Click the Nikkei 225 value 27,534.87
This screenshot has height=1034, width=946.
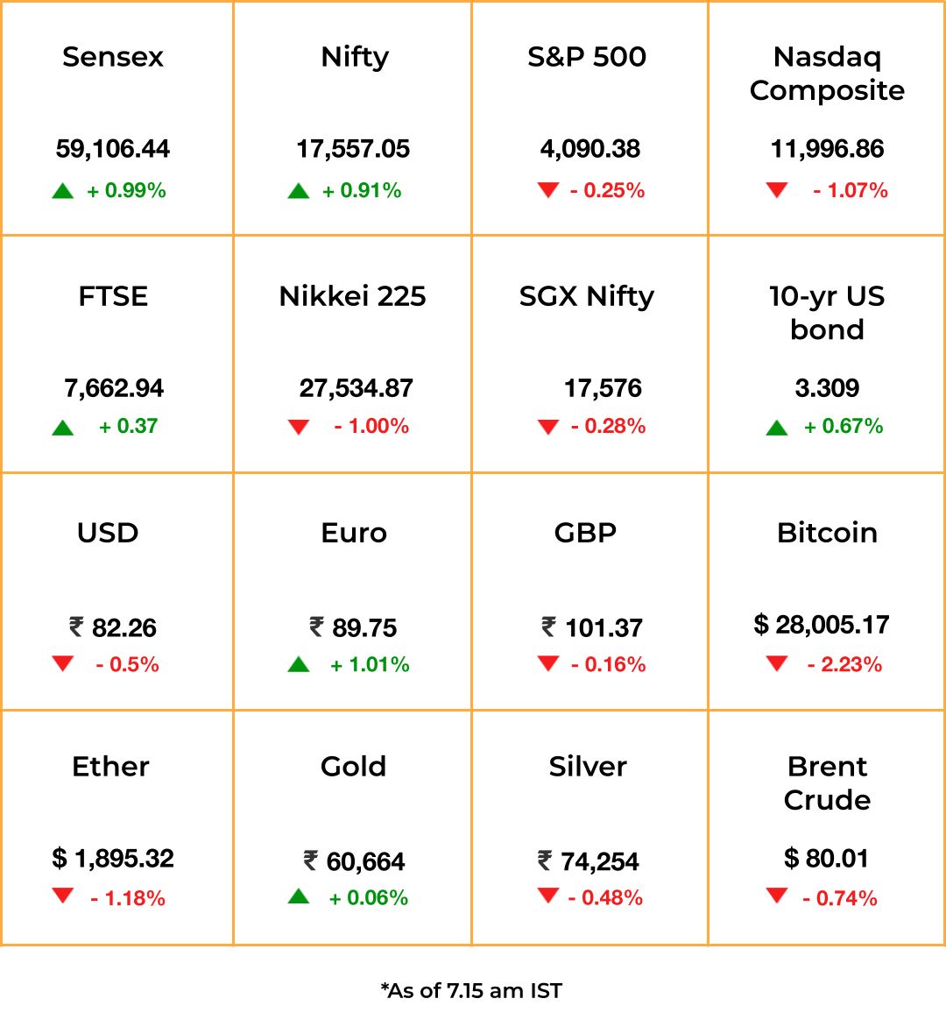coord(356,388)
